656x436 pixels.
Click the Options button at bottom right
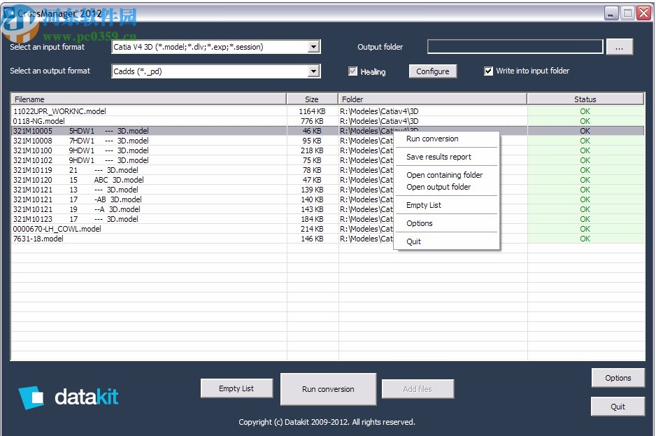[618, 378]
